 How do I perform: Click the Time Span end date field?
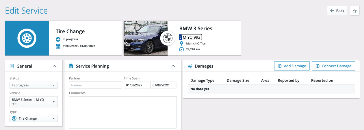[164, 85]
